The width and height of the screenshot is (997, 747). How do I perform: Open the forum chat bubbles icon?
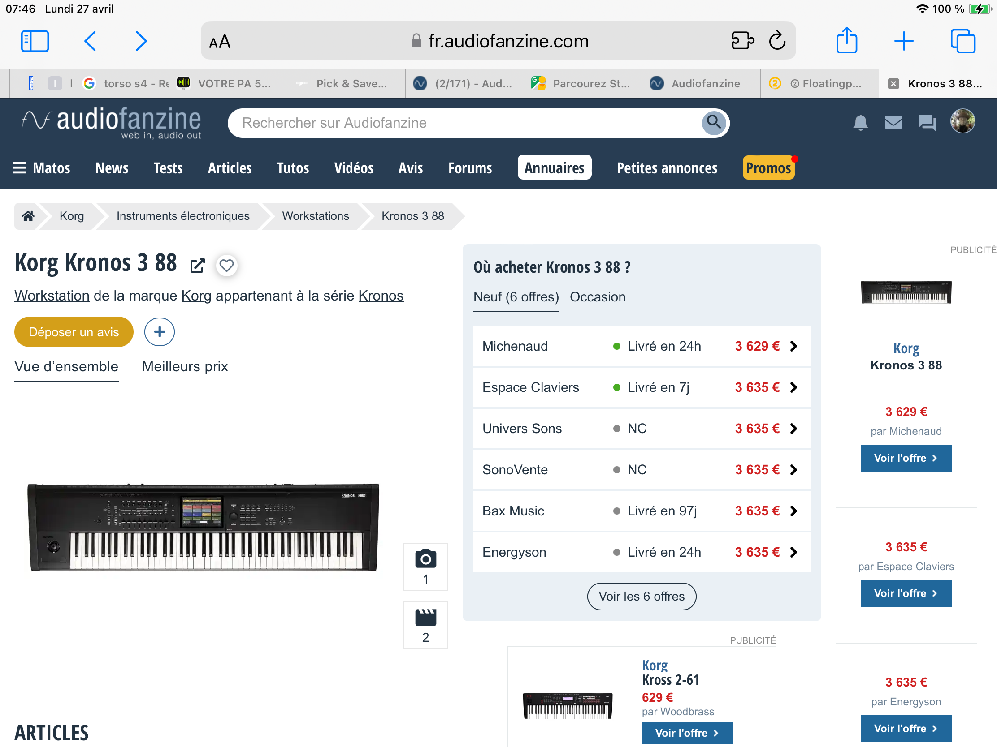point(927,122)
